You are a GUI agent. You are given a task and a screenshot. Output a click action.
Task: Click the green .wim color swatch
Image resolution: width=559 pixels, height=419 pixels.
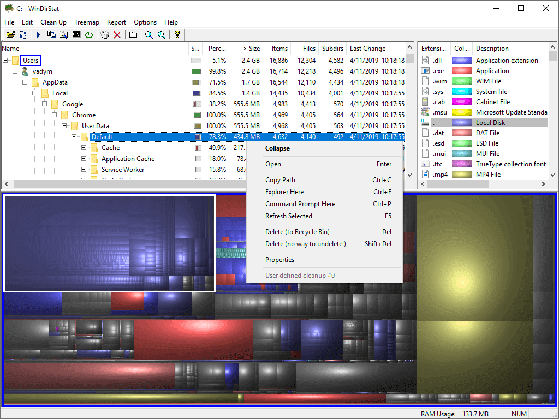point(462,81)
